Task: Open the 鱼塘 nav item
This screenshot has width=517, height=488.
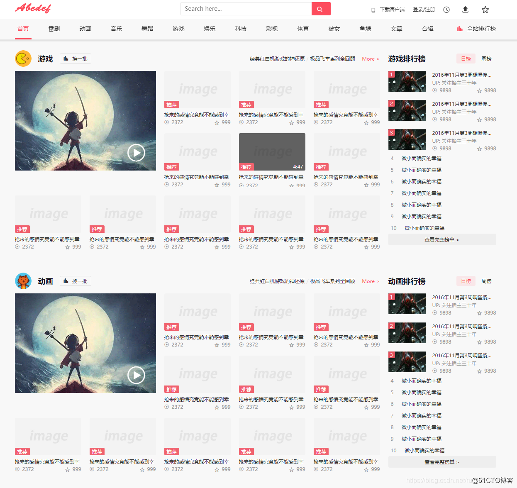Action: coord(365,29)
